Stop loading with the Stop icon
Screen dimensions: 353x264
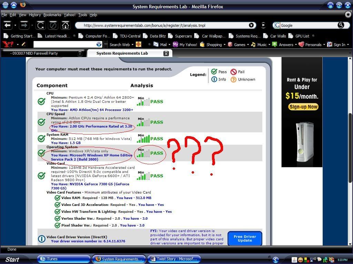pos(53,25)
